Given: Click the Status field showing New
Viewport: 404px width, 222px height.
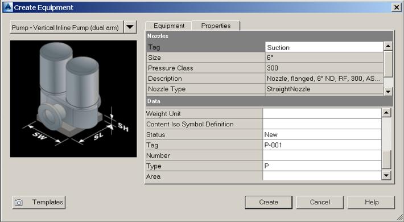Looking at the screenshot, I should point(322,134).
